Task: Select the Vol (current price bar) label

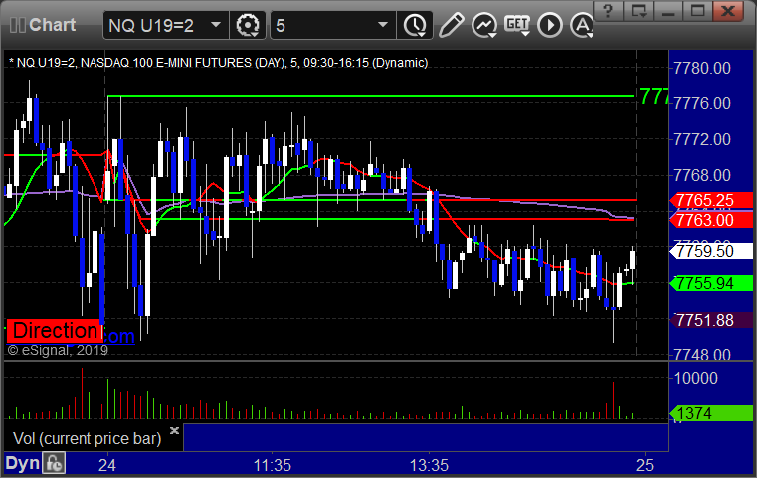Action: [x=87, y=438]
